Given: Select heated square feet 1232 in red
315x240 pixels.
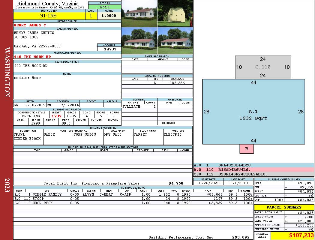Looking at the screenshot, I should 56,116.
